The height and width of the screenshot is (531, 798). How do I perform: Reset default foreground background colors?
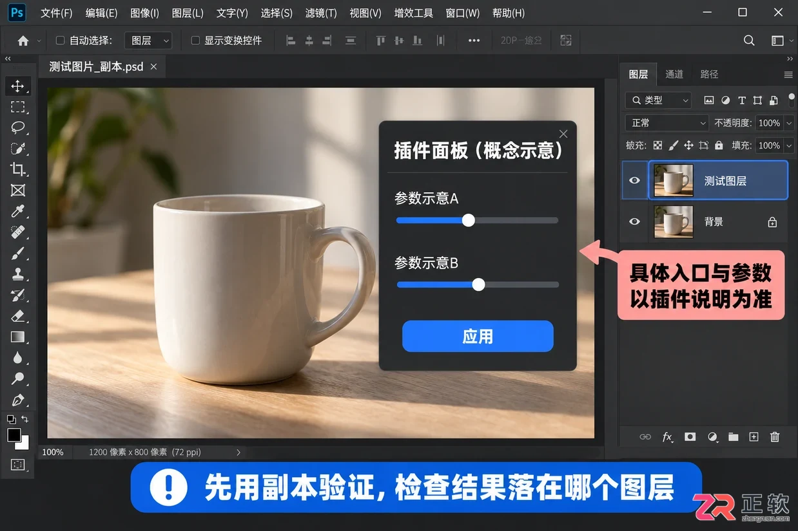[x=11, y=419]
